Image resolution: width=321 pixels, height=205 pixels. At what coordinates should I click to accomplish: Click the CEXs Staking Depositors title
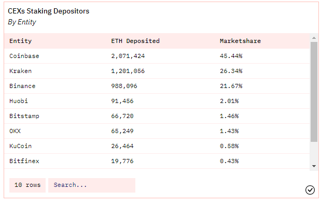point(49,11)
